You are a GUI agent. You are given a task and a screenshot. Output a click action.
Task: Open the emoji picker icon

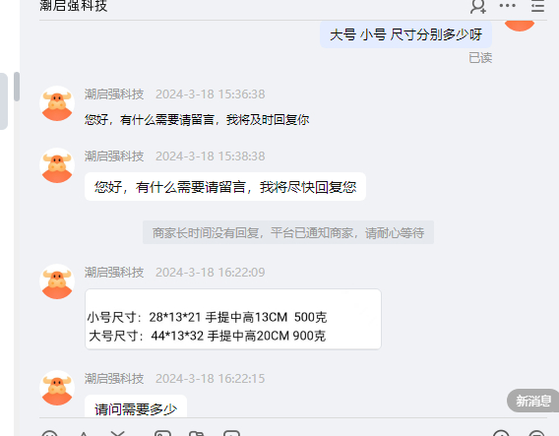click(49, 433)
